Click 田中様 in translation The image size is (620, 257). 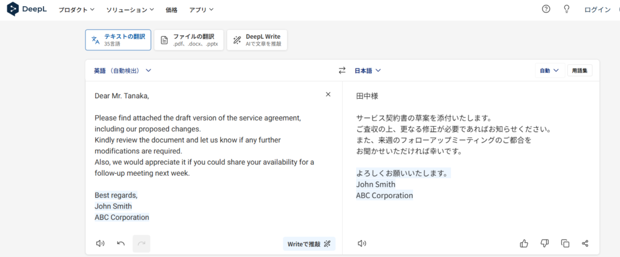tap(368, 96)
